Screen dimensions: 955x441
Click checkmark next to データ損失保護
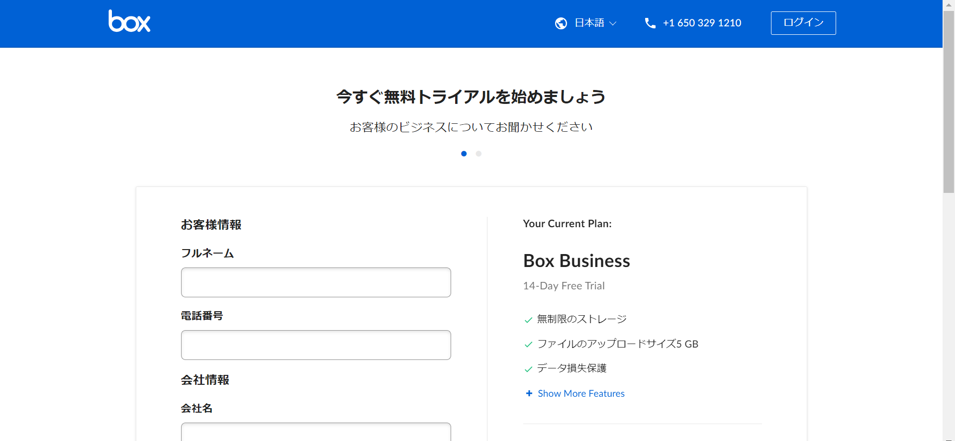click(528, 369)
